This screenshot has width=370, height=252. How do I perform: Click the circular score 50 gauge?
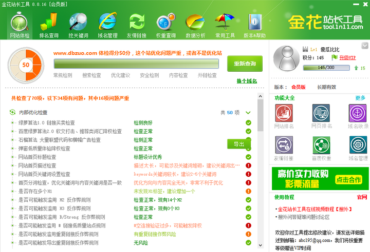[26, 65]
